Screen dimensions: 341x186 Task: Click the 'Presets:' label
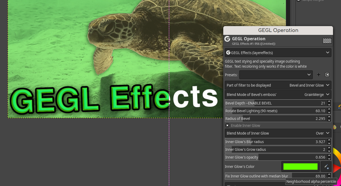[x=231, y=75]
